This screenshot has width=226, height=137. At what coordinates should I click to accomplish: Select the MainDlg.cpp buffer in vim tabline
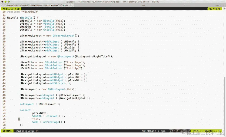(x=11, y=9)
